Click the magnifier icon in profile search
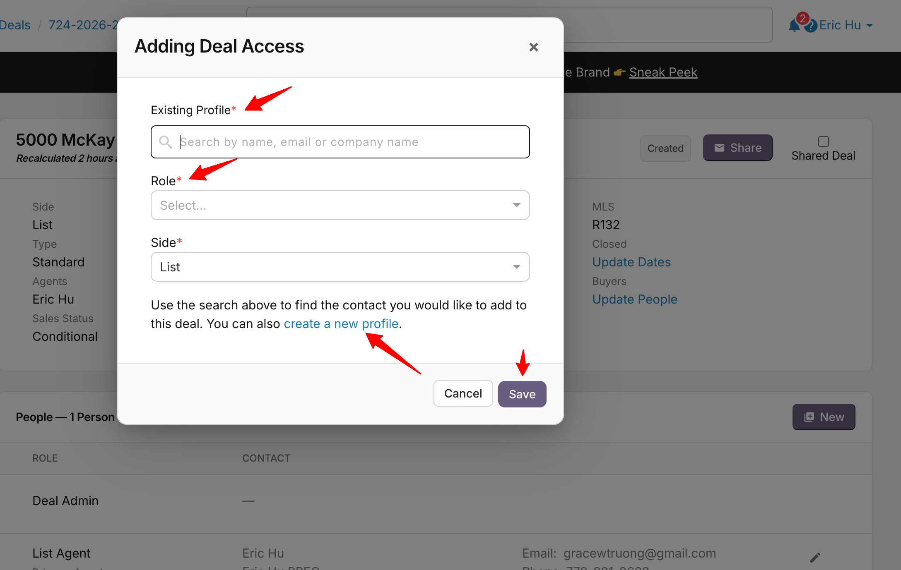901x570 pixels. click(165, 142)
